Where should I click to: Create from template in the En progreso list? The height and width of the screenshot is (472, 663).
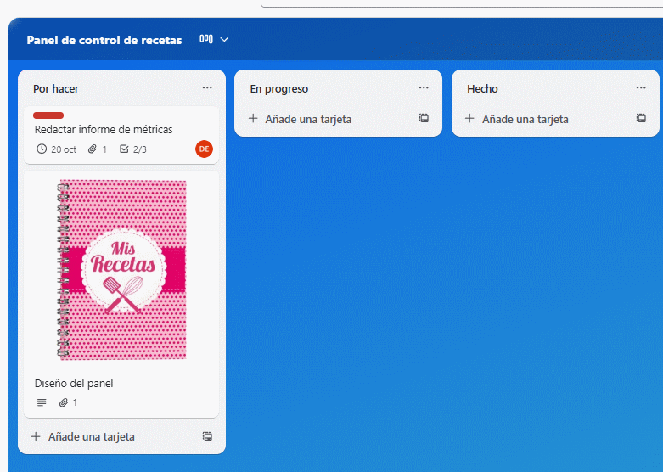coord(424,119)
